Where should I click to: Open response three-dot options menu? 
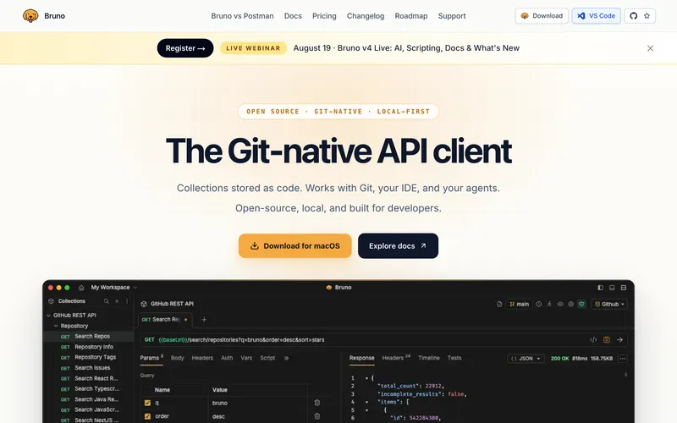pos(623,359)
